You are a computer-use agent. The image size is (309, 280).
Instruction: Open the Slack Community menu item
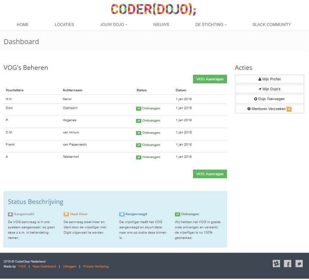(271, 25)
